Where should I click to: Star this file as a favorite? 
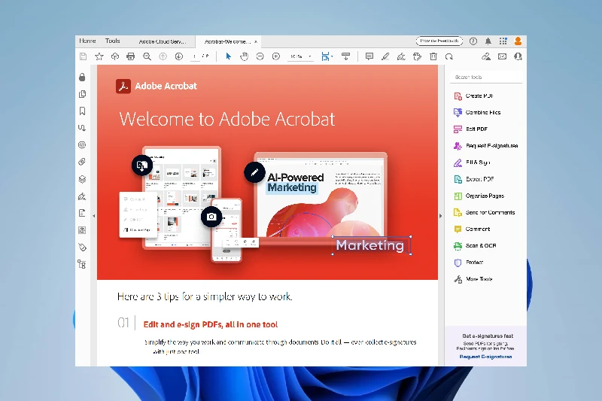point(99,56)
